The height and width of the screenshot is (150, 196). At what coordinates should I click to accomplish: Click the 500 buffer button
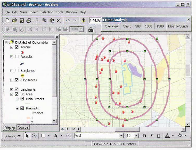138,26
